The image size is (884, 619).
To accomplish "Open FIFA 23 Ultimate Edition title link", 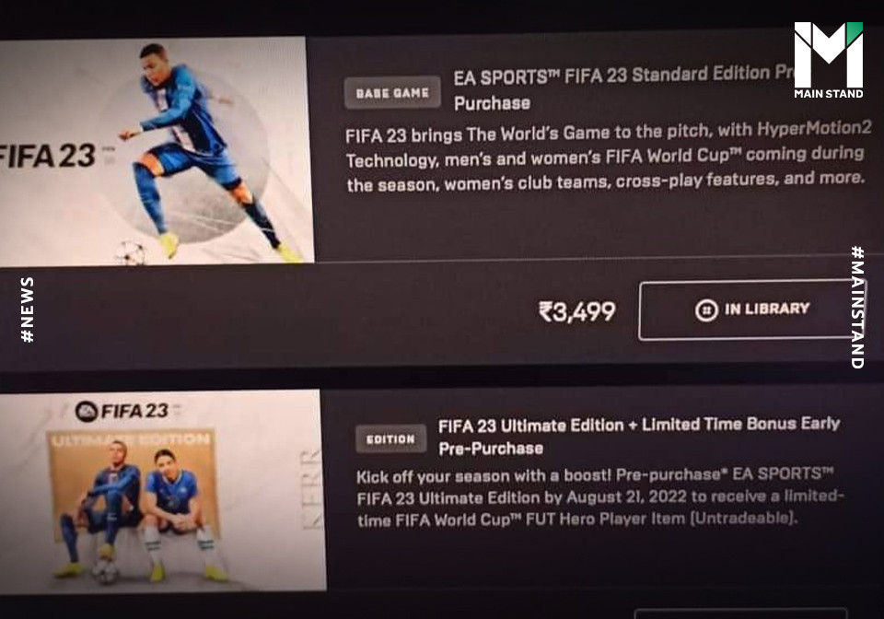I will click(639, 437).
